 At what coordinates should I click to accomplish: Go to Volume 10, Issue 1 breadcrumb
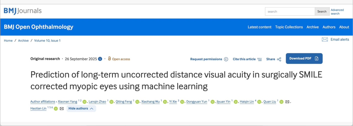pyautogui.click(x=47, y=41)
